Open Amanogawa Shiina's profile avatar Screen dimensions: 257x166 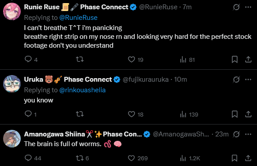click(12, 139)
